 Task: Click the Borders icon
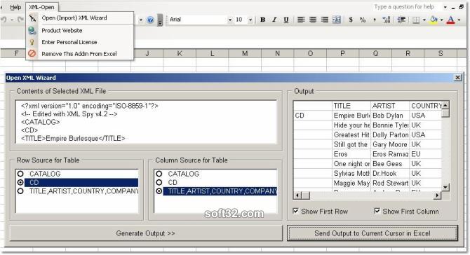416,20
